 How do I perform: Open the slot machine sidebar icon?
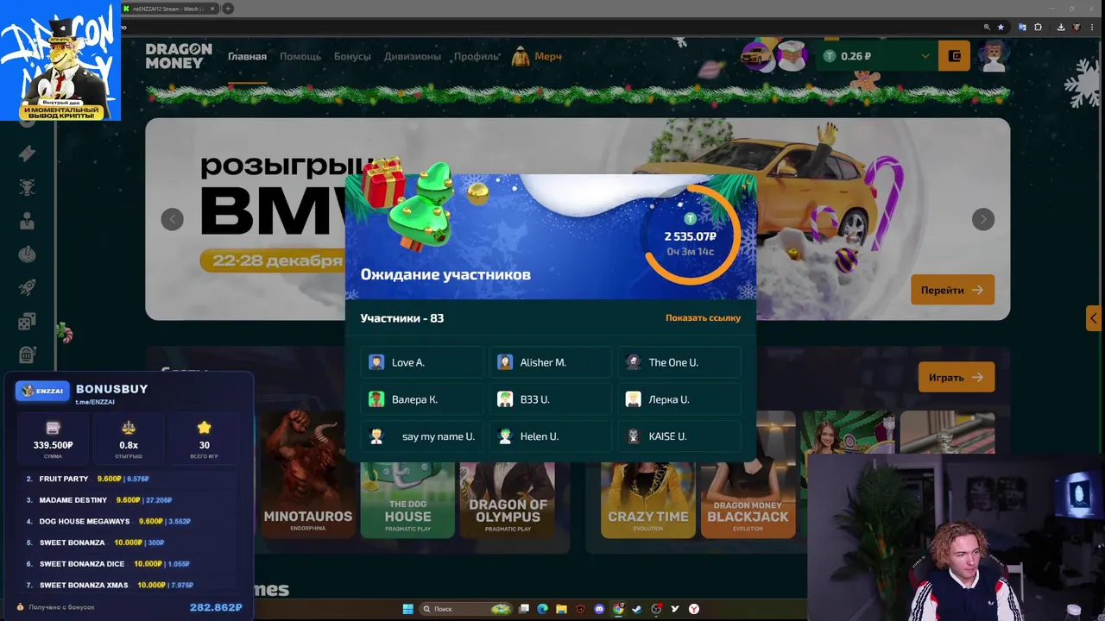(27, 354)
